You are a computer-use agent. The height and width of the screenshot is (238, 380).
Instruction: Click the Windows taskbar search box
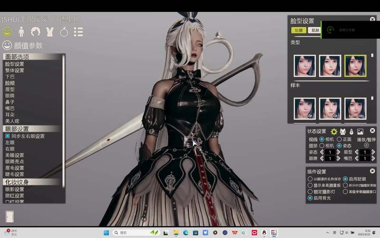(x=136, y=233)
